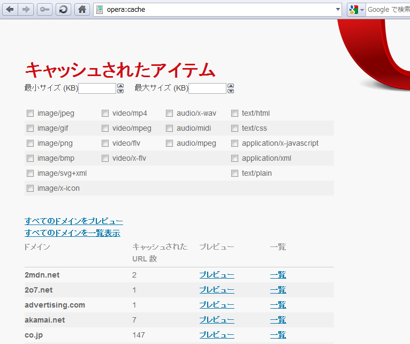Go forward with the right arrow button
This screenshot has height=344, width=410.
(x=26, y=10)
